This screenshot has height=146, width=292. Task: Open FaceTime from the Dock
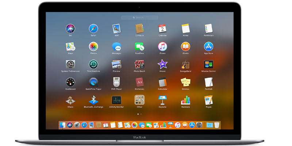point(149,125)
